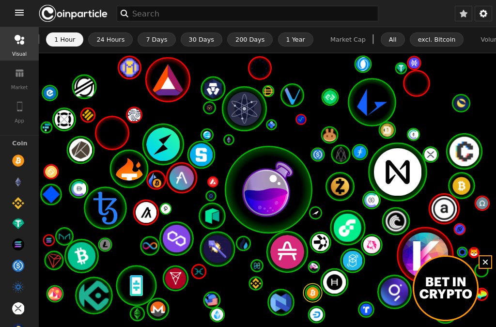
Task: Click the THORChain lightning bubble
Action: coord(163,144)
